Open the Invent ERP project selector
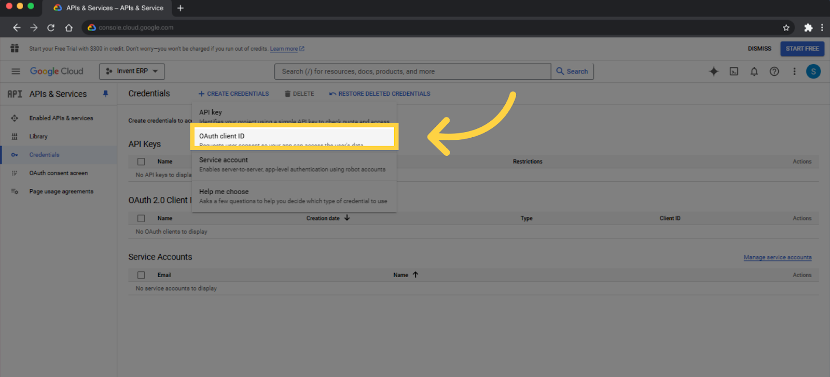This screenshot has width=830, height=377. (132, 71)
